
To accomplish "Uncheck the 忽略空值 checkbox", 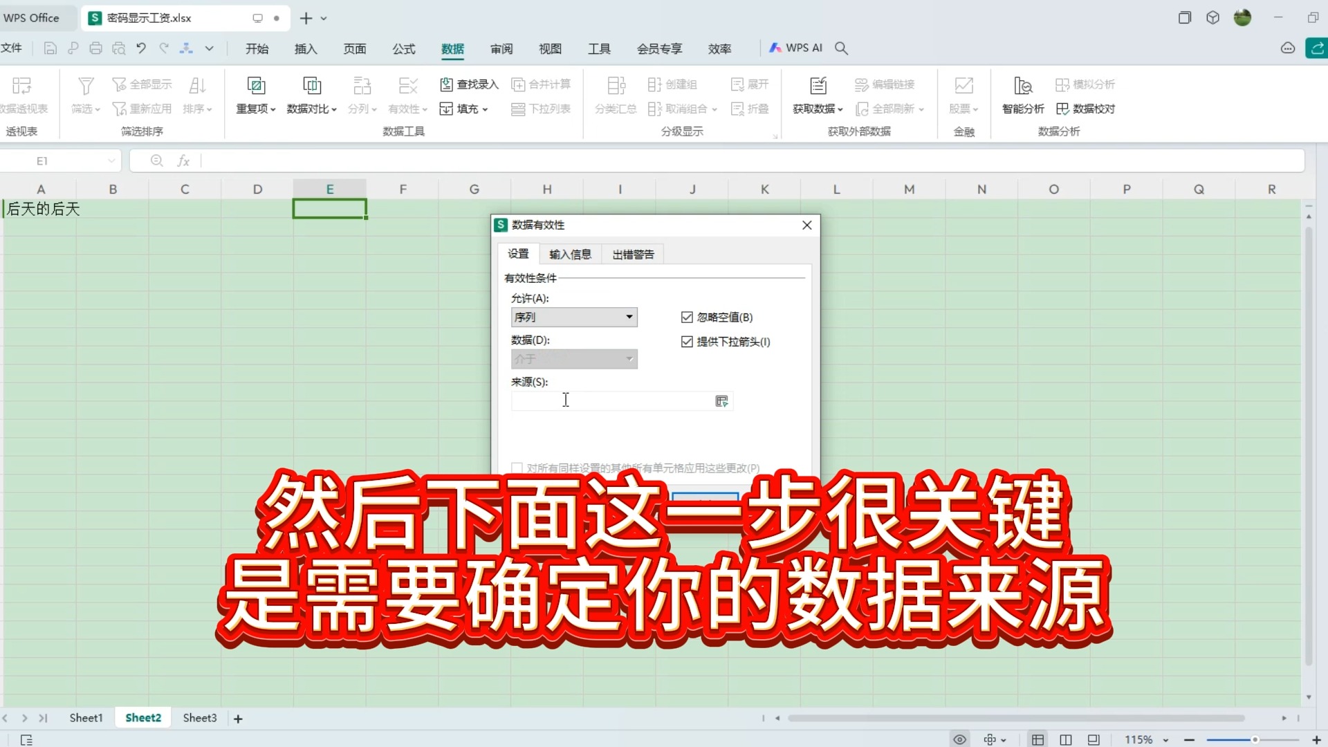I will point(687,317).
